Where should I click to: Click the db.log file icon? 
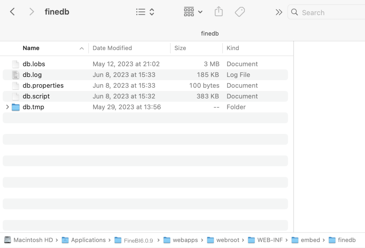[15, 75]
